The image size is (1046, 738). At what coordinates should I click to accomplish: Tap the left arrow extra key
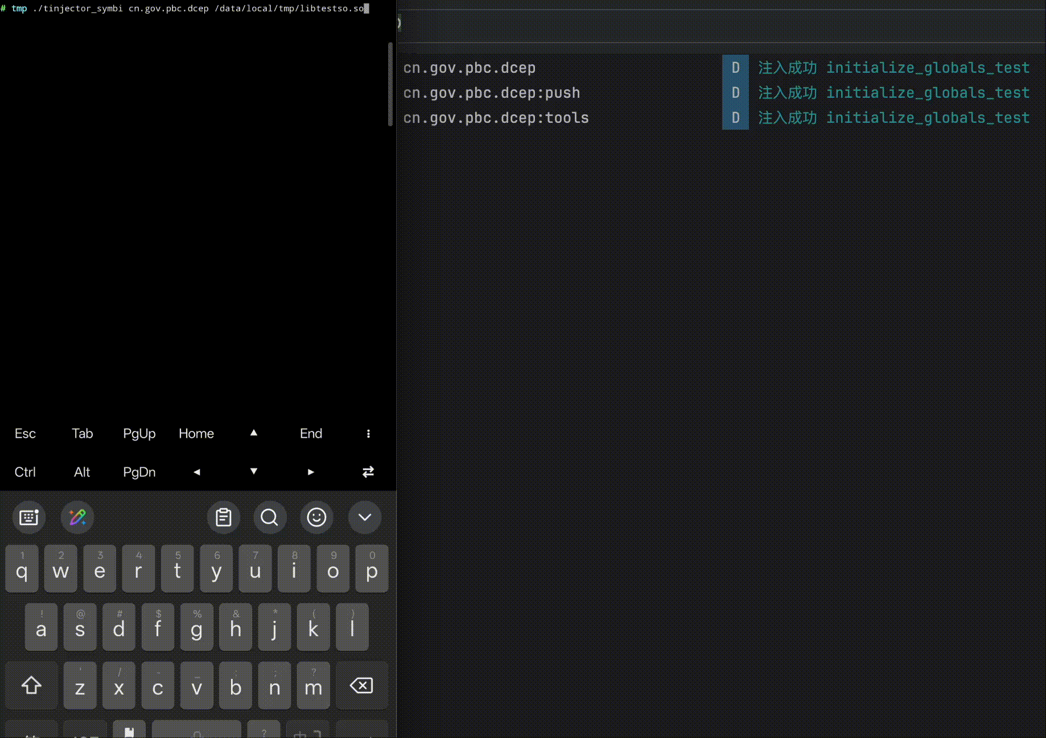[x=196, y=472]
